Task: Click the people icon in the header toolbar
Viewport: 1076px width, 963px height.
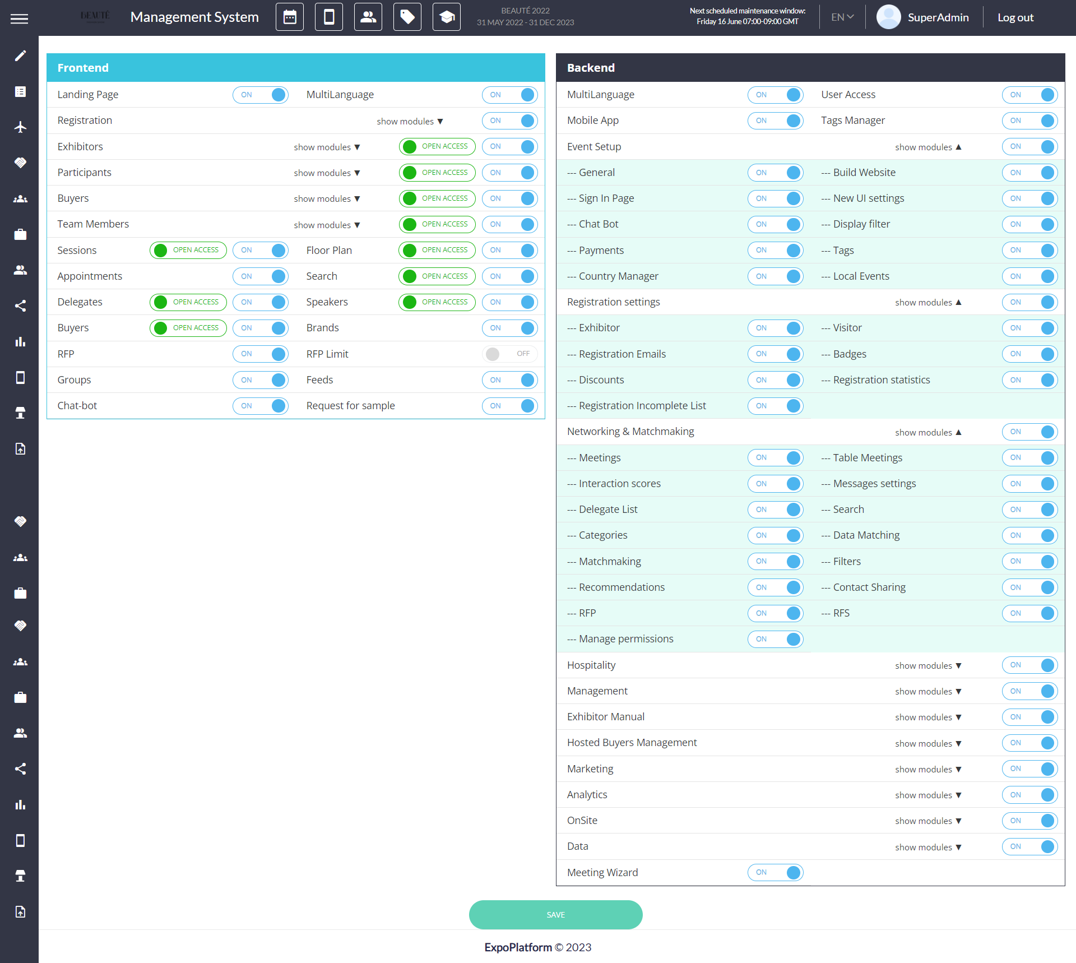Action: coord(368,17)
